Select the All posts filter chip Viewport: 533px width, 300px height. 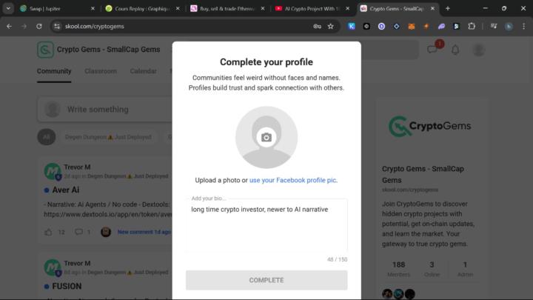(47, 137)
